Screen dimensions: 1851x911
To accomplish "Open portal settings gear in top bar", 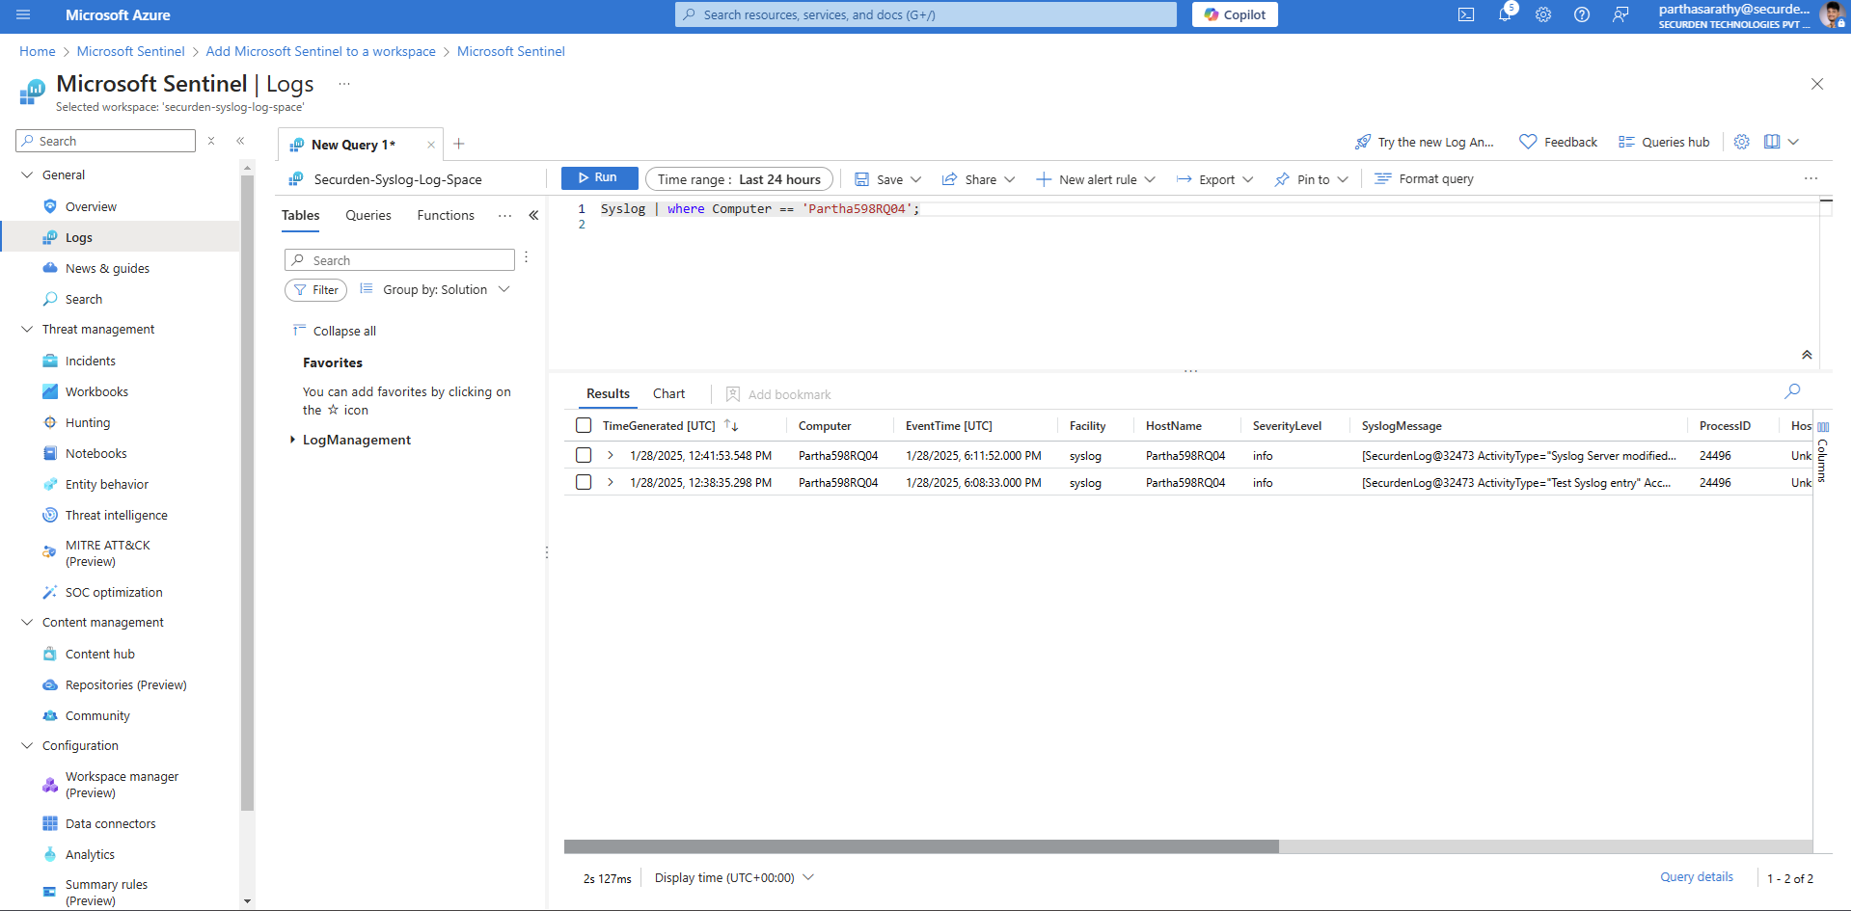I will tap(1543, 14).
